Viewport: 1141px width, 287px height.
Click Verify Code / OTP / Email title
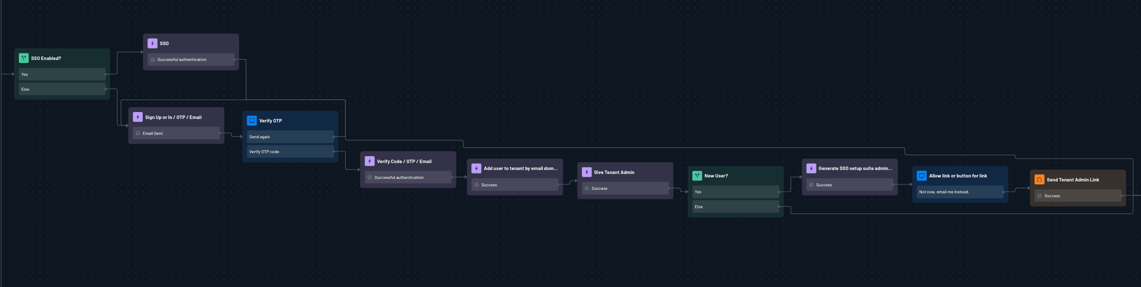404,162
